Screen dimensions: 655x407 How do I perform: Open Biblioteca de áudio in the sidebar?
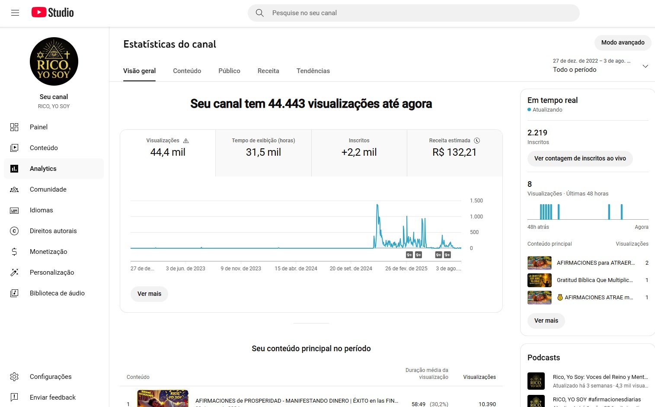point(54,293)
